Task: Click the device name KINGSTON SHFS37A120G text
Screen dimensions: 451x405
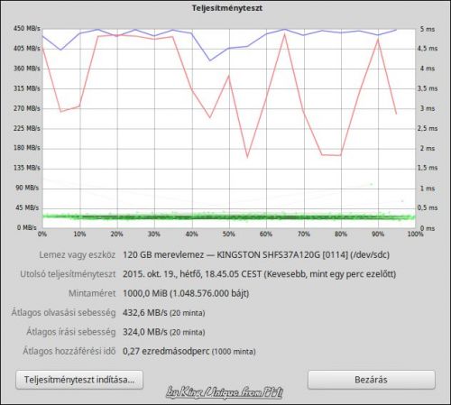Action: click(268, 255)
